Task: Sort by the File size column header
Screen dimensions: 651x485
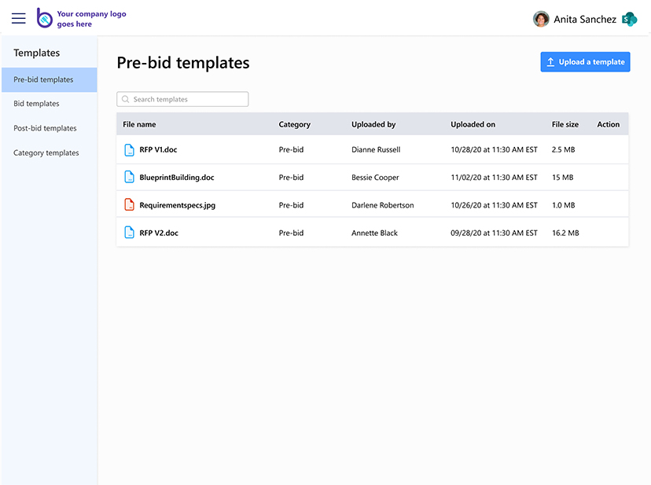Action: [565, 124]
